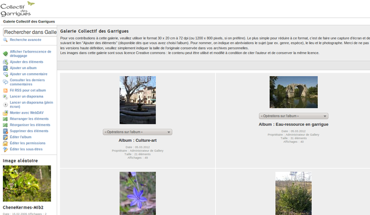Open the green shrub album thumbnail
370x215 pixels.
[294, 193]
